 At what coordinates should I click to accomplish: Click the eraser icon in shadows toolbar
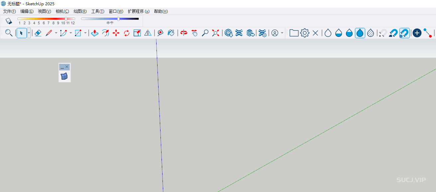click(x=9, y=21)
